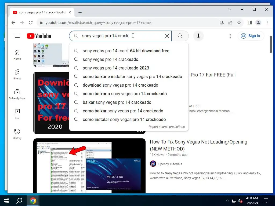Click inside the YouTube search field
Image resolution: width=275 pixels, height=206 pixels.
[x=120, y=36]
